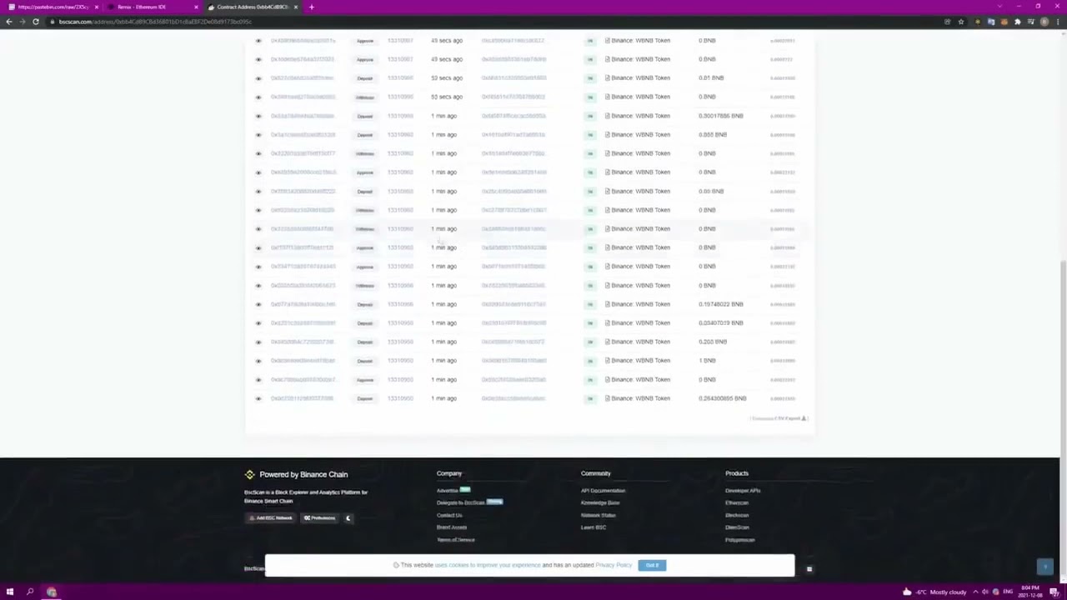Open the Windows Start menu
The width and height of the screenshot is (1067, 600).
(10, 592)
